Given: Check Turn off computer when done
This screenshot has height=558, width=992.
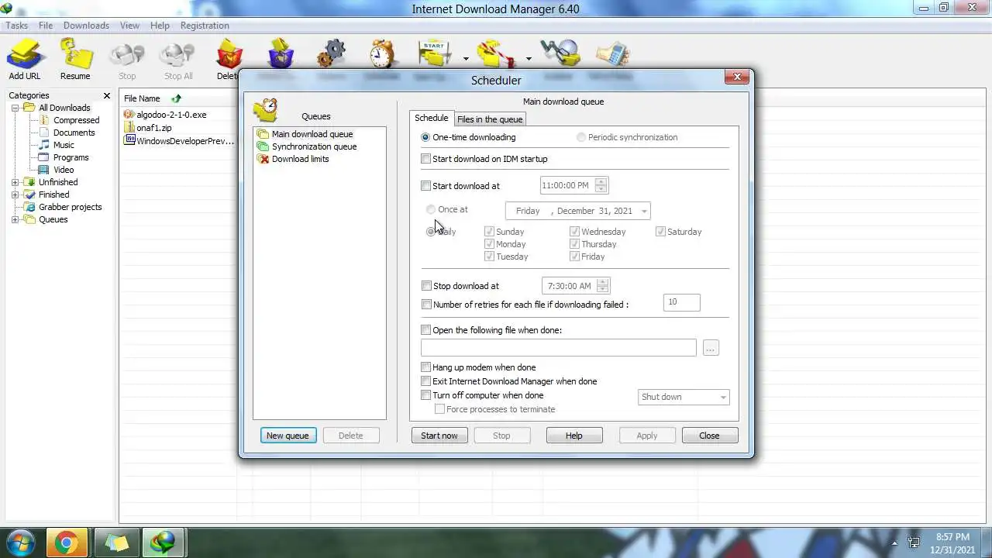Looking at the screenshot, I should point(425,395).
